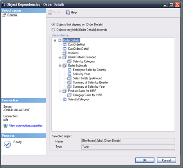Viewport: 183px width, 168px height.
Task: Click the Ready progress checkmark icon
Action: coord(7,144)
